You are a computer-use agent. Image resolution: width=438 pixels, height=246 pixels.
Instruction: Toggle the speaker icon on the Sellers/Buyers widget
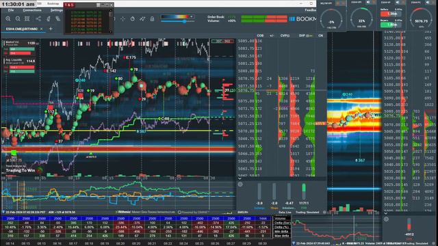398,2
